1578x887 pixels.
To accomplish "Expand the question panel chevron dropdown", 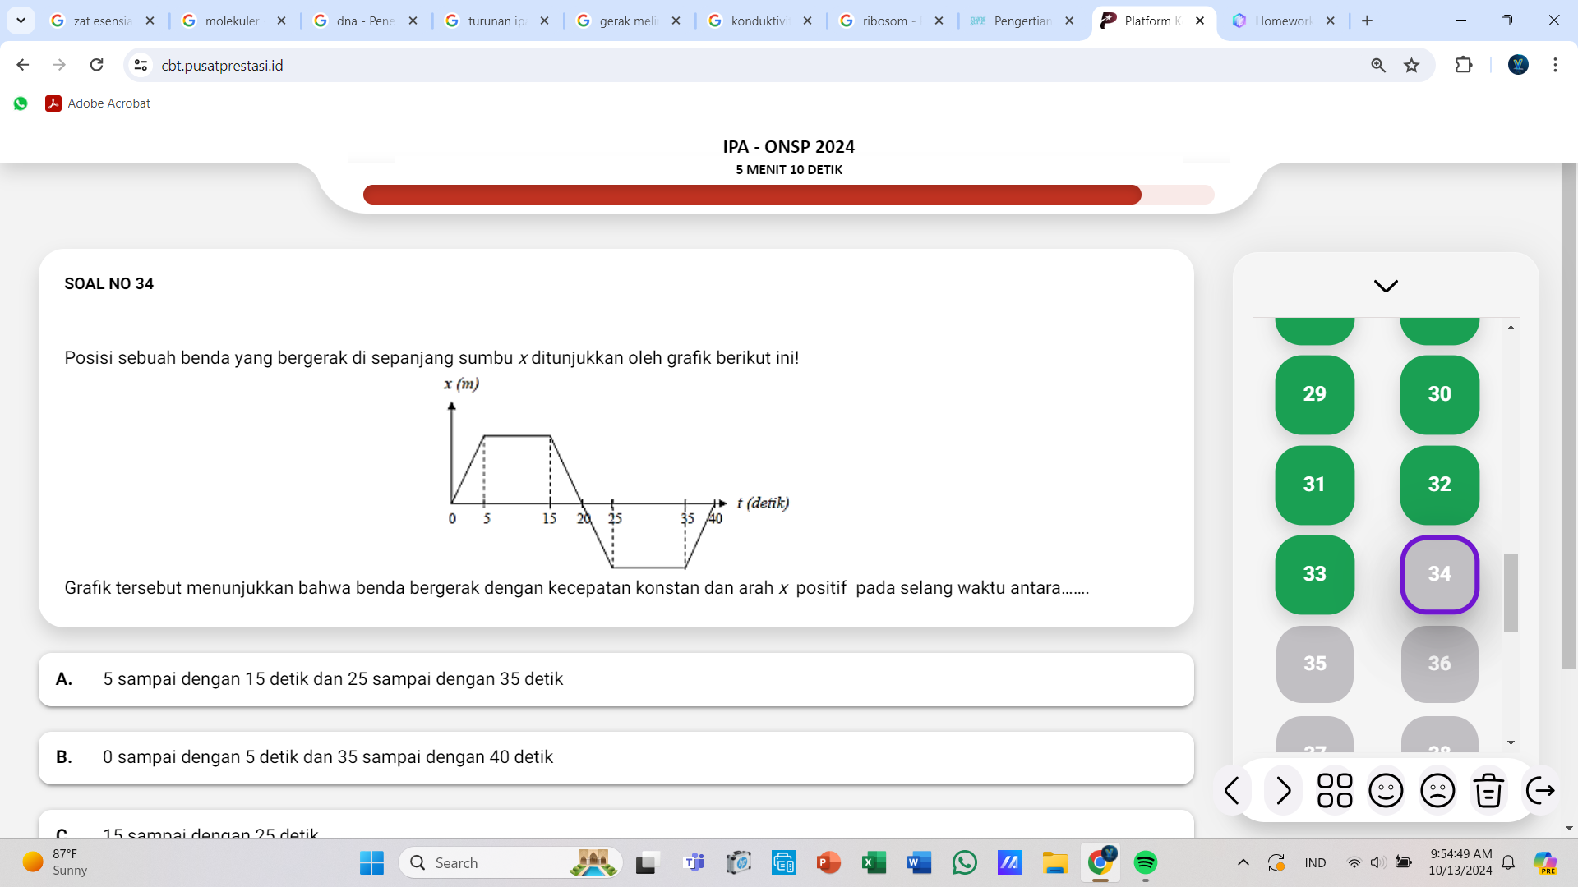I will 1387,285.
